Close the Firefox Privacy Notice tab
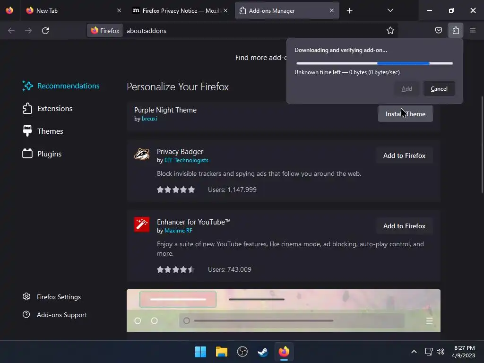The height and width of the screenshot is (363, 484). coord(225,10)
